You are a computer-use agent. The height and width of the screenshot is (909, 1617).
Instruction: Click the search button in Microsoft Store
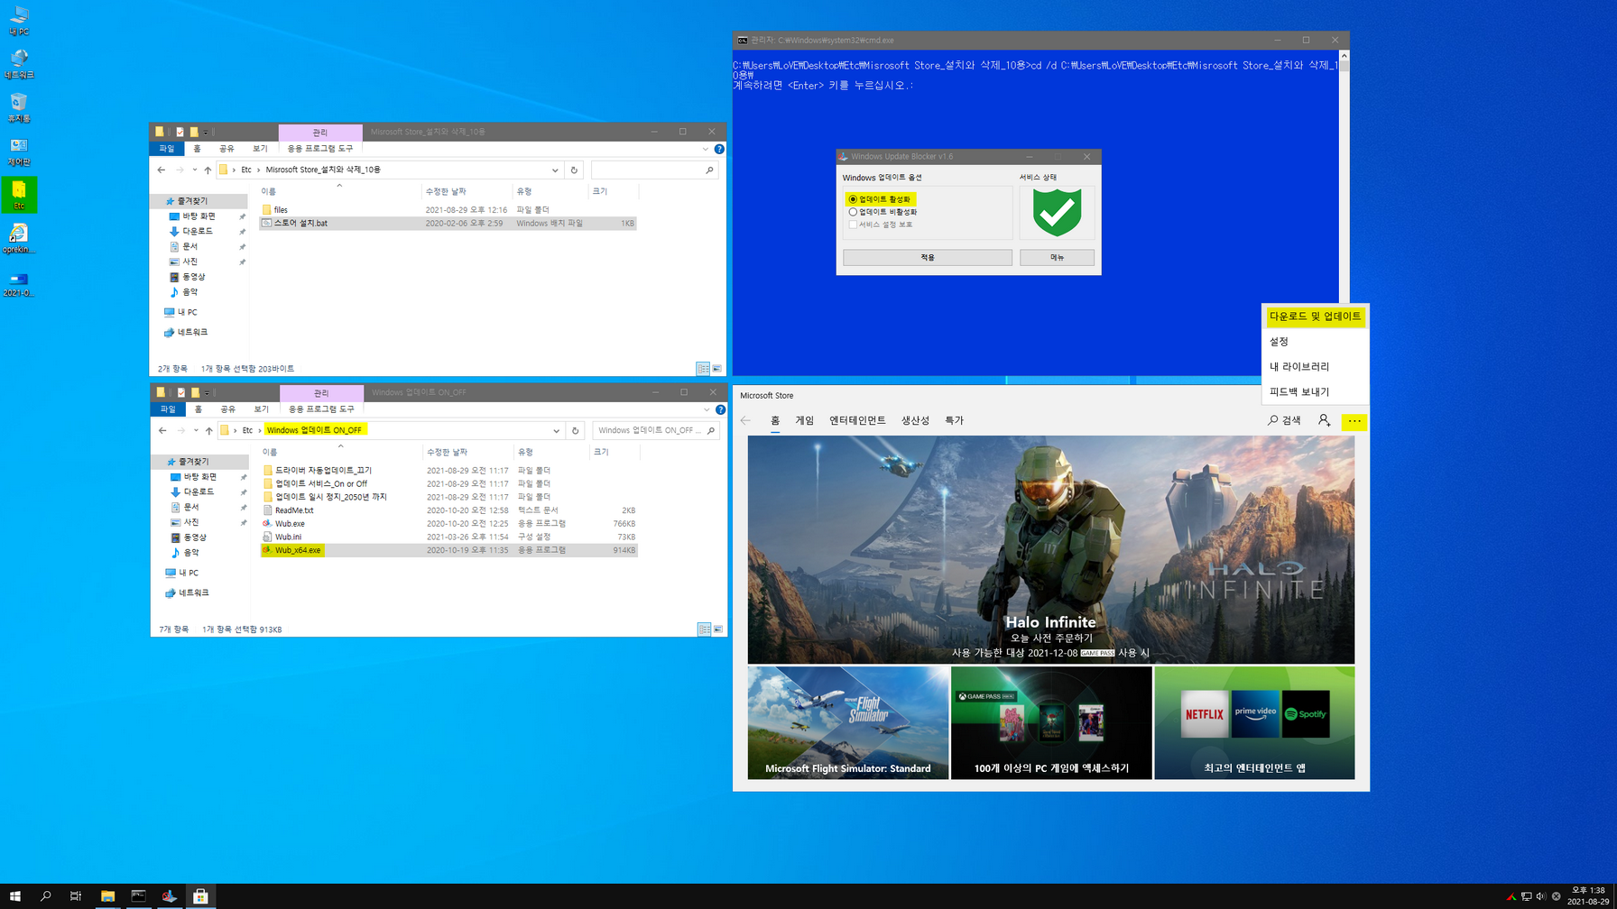coord(1284,420)
